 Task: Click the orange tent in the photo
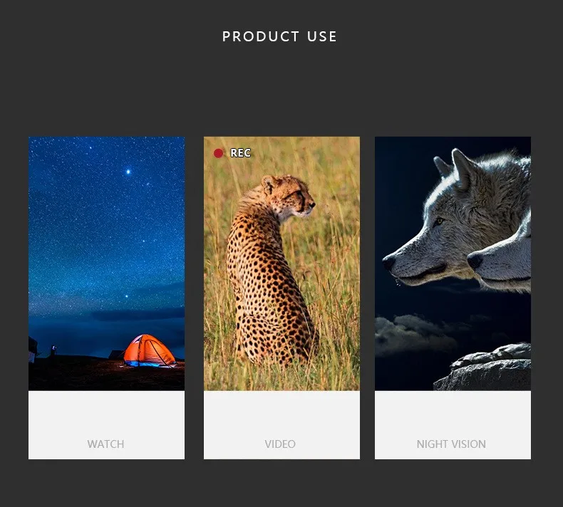pos(149,350)
